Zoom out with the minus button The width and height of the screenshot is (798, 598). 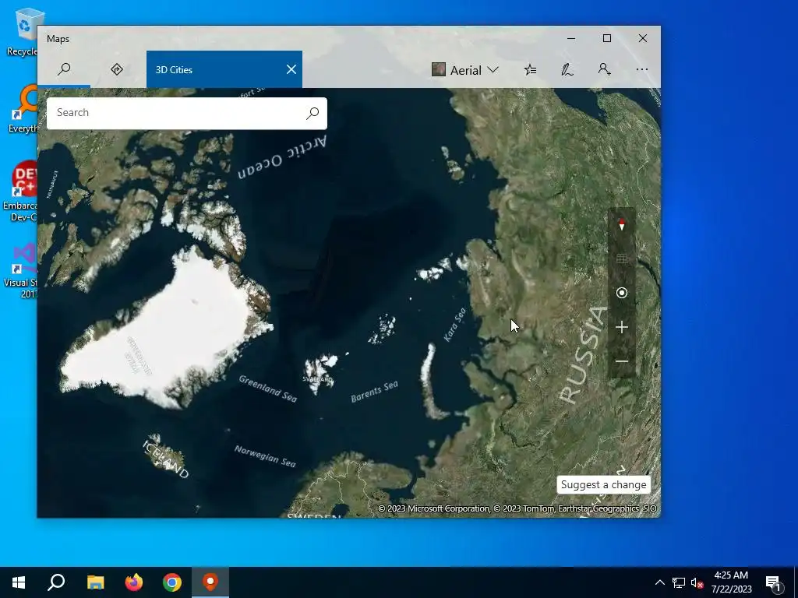[x=621, y=361]
